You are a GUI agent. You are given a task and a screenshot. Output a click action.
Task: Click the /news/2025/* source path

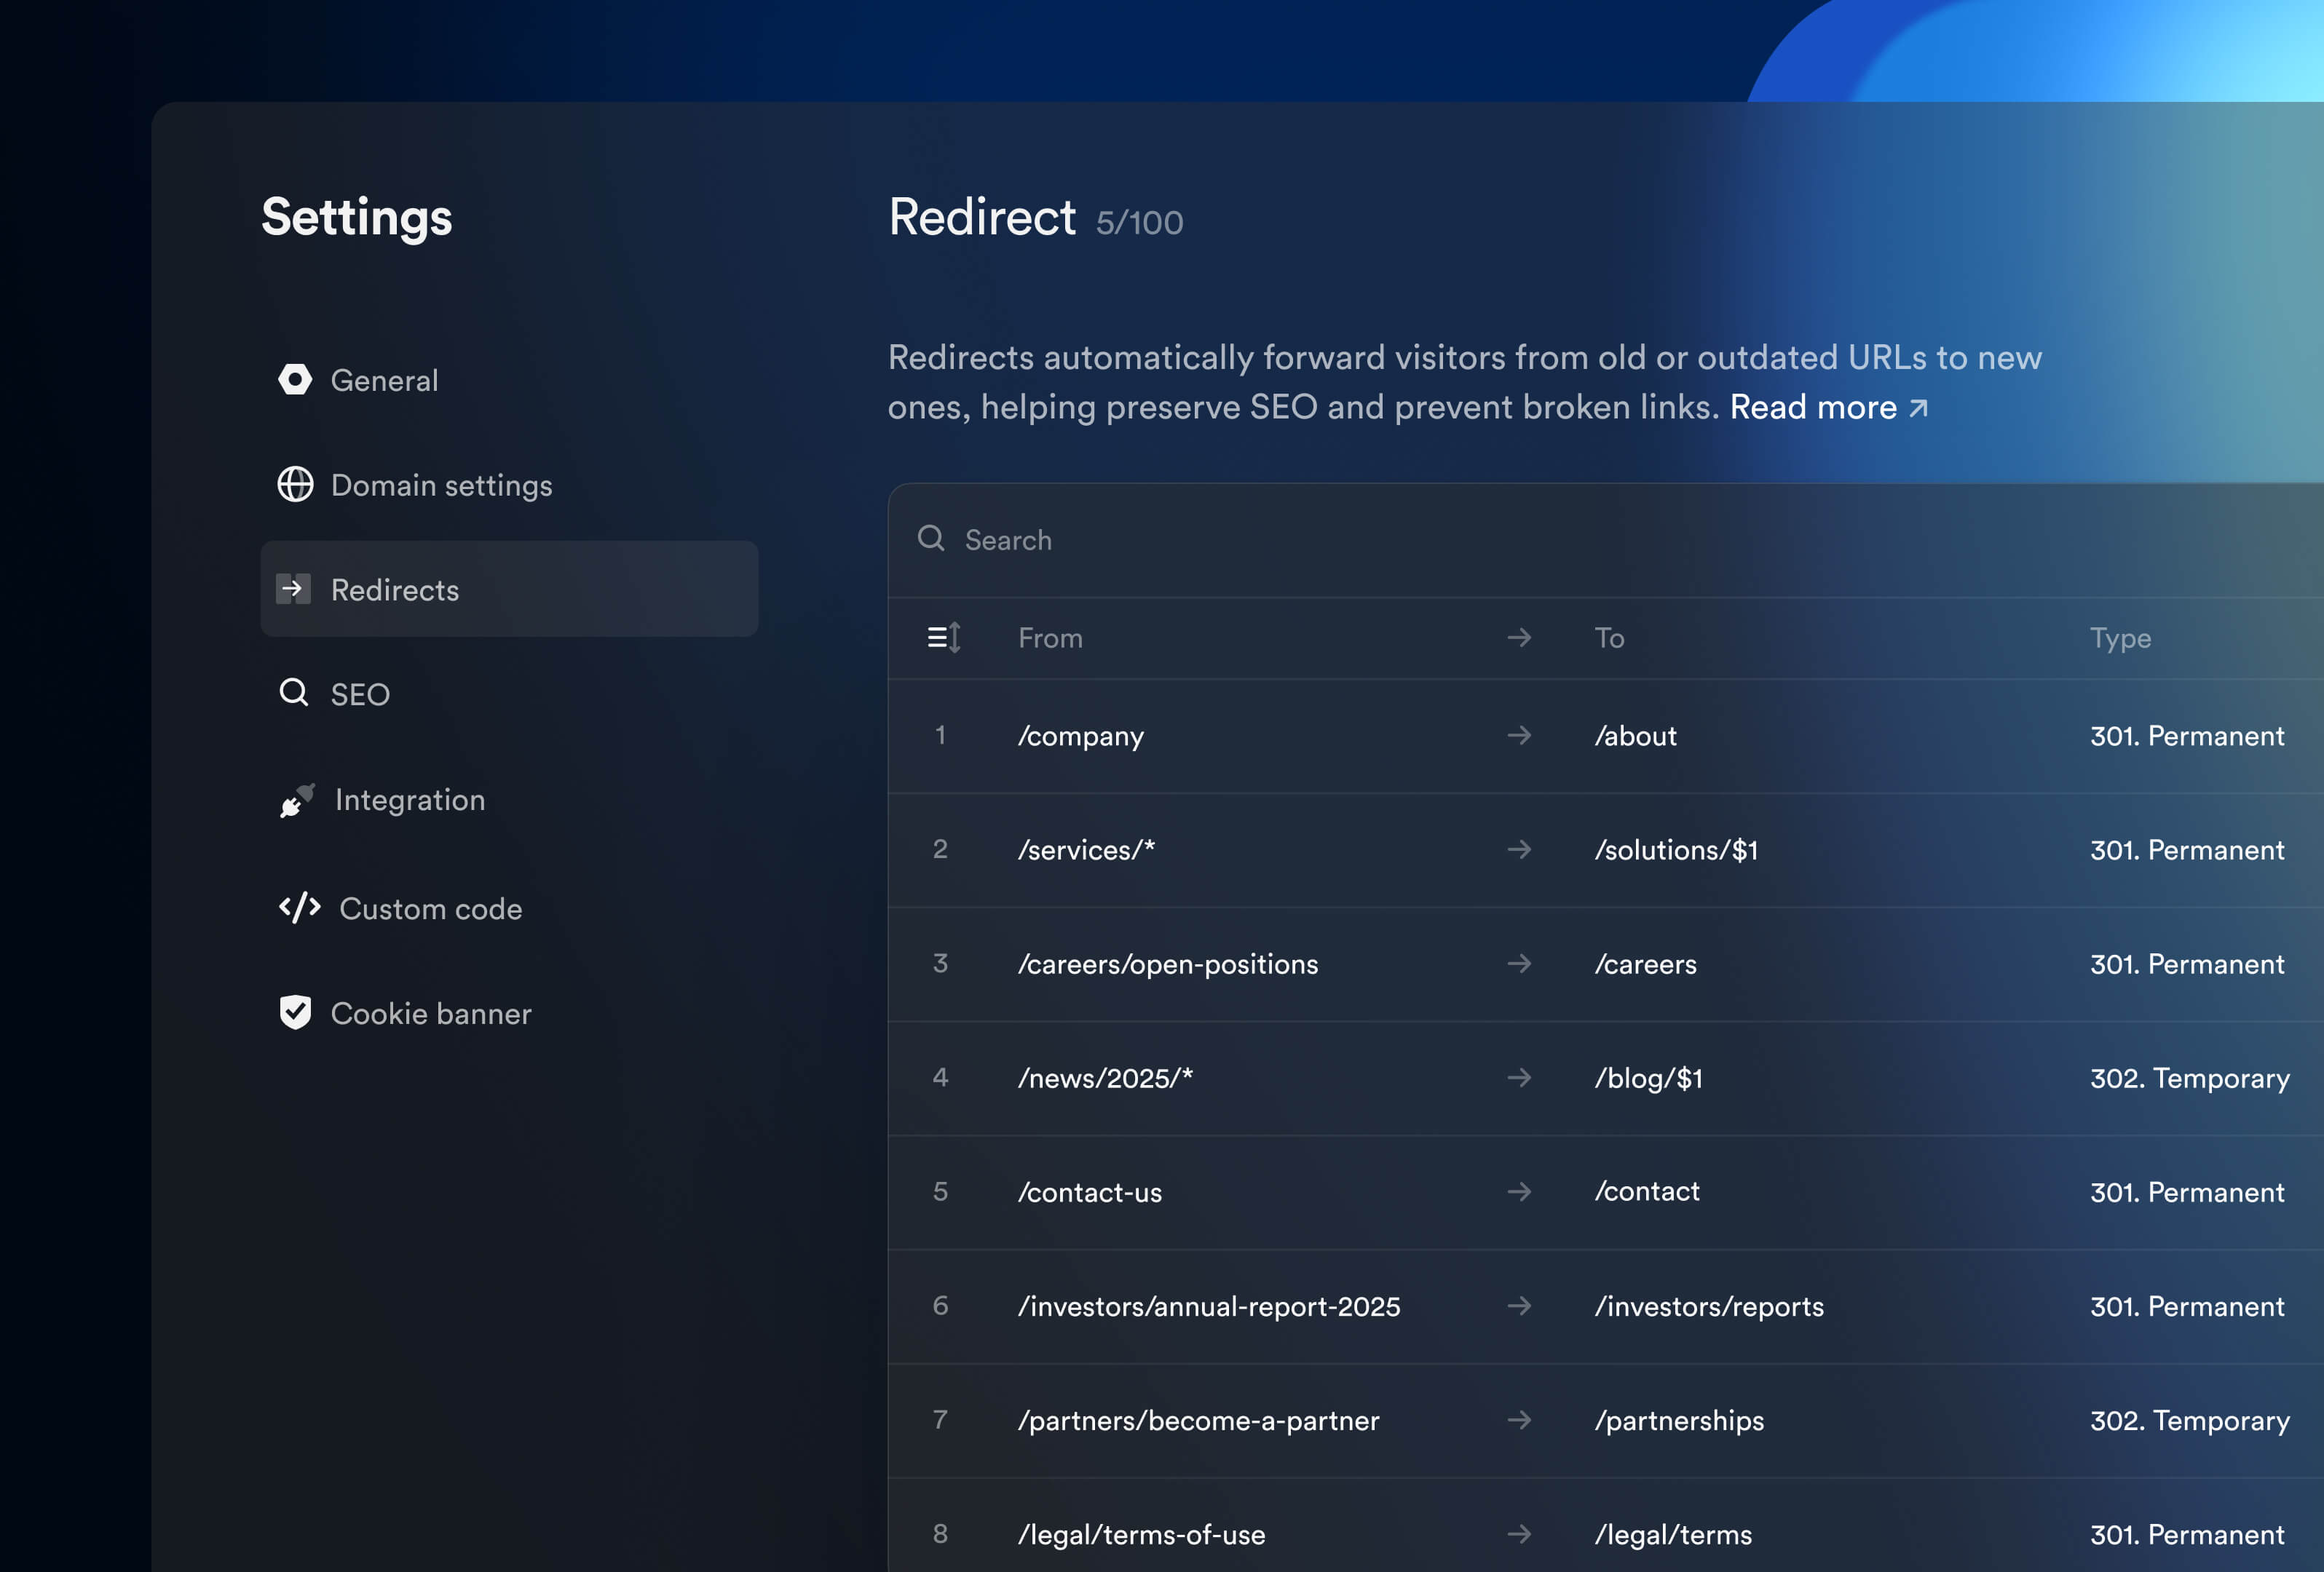click(1105, 1079)
